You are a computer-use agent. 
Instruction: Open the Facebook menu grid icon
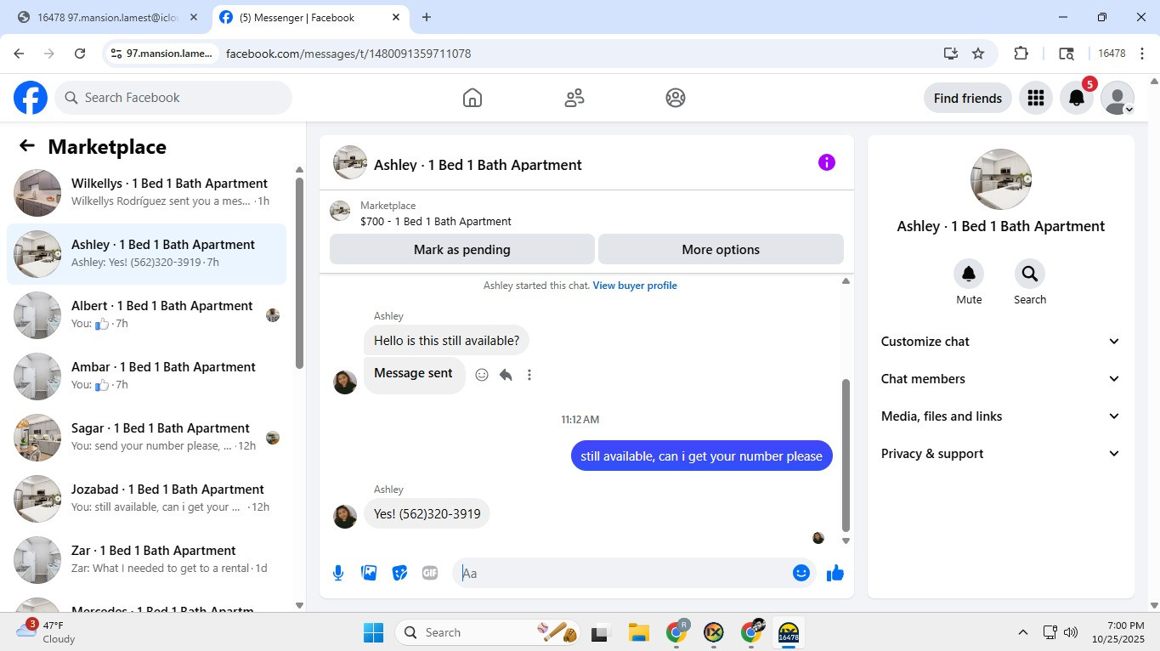[x=1035, y=98]
